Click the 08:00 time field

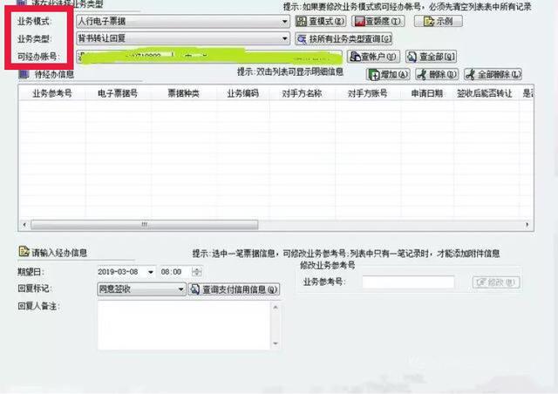(x=174, y=272)
